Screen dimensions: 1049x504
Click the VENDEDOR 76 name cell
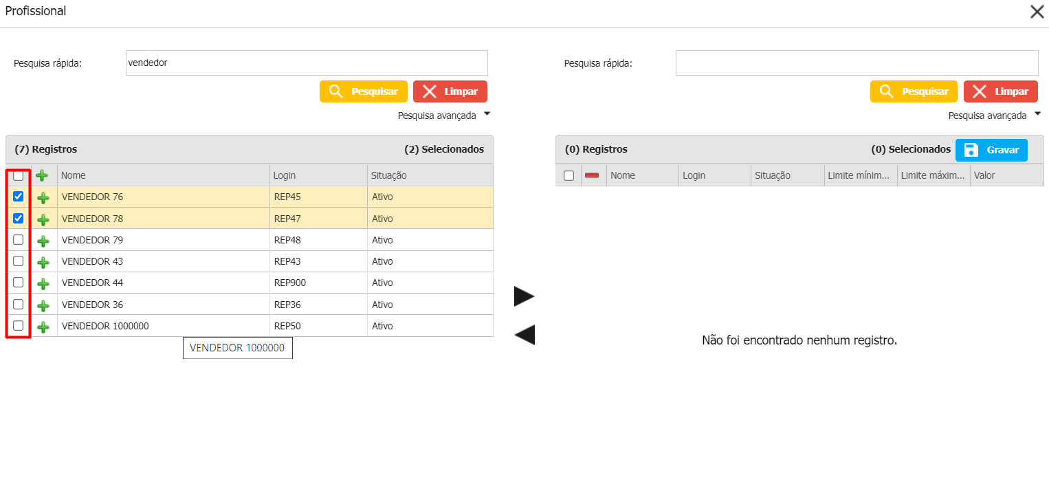(163, 197)
